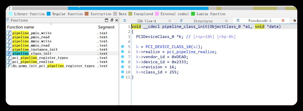Close the IDA View-A tab
Image resolution: width=303 pixels, height=111 pixels.
tap(170, 21)
